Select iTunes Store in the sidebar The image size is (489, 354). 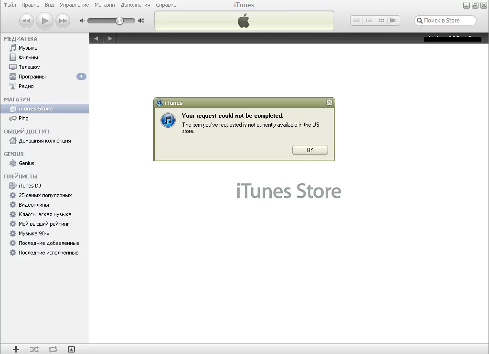44,109
